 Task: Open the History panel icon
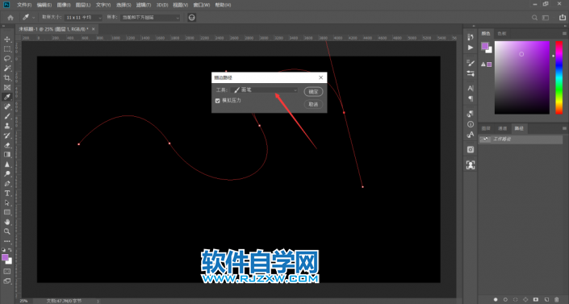471,37
